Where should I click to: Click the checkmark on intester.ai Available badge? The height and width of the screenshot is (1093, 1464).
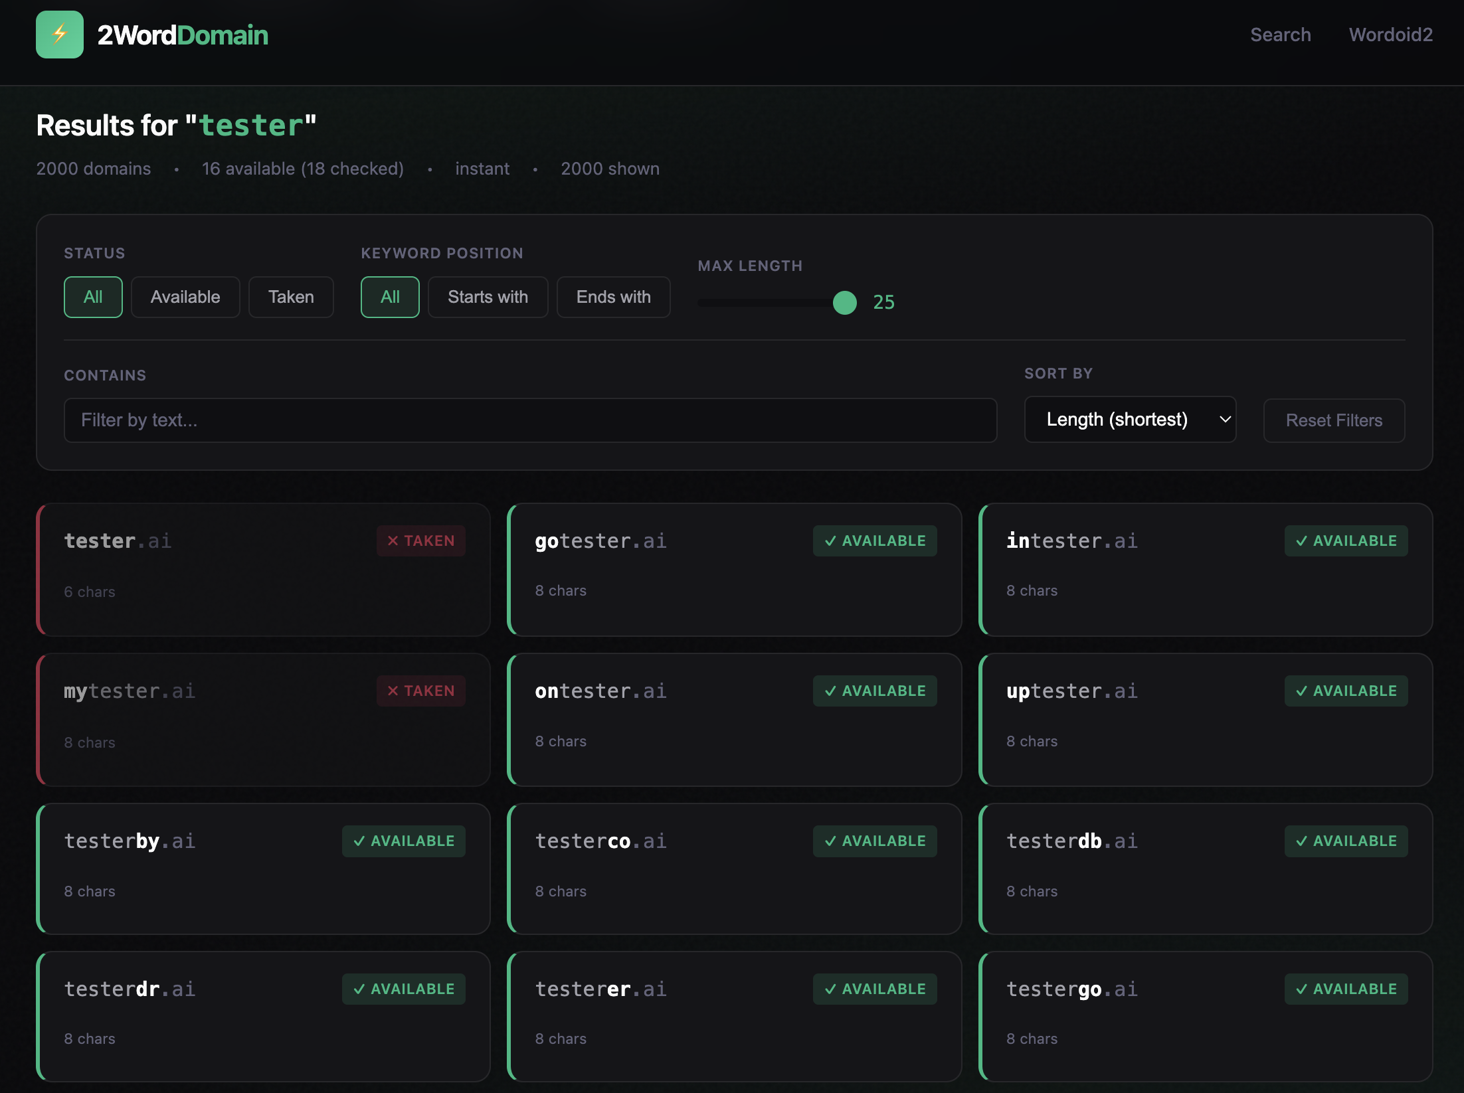(1302, 541)
